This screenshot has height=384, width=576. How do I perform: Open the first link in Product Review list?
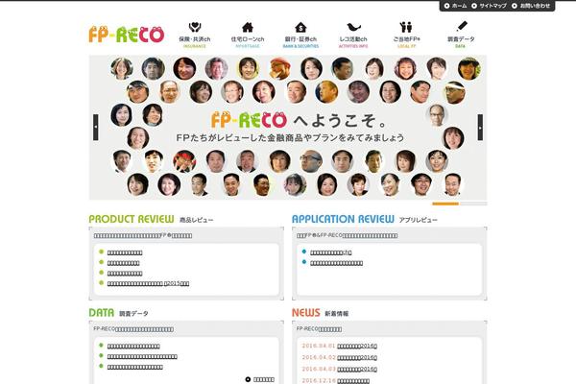[x=125, y=252]
